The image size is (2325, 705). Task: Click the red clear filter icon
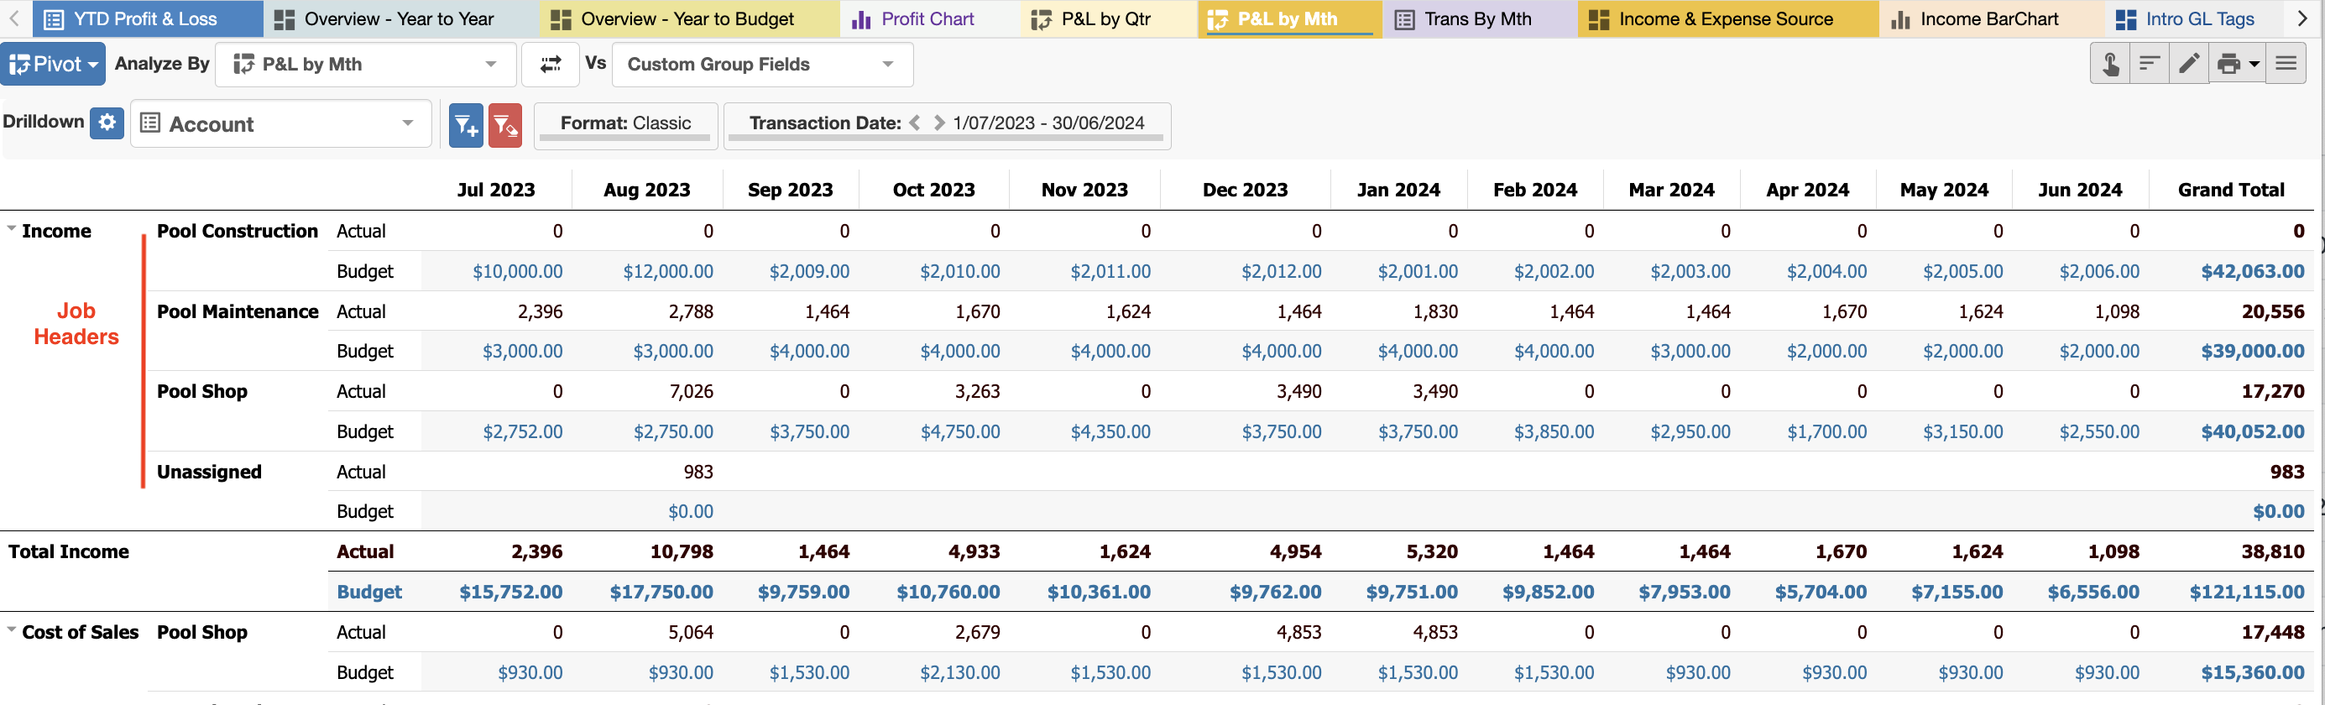tap(505, 124)
